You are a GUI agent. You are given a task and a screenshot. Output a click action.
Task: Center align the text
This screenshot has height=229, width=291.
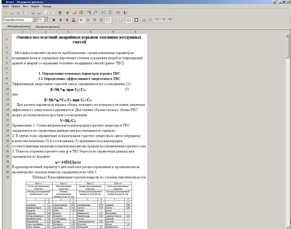88,20
